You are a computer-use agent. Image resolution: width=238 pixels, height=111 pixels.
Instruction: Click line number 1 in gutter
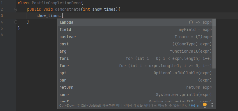2,3
